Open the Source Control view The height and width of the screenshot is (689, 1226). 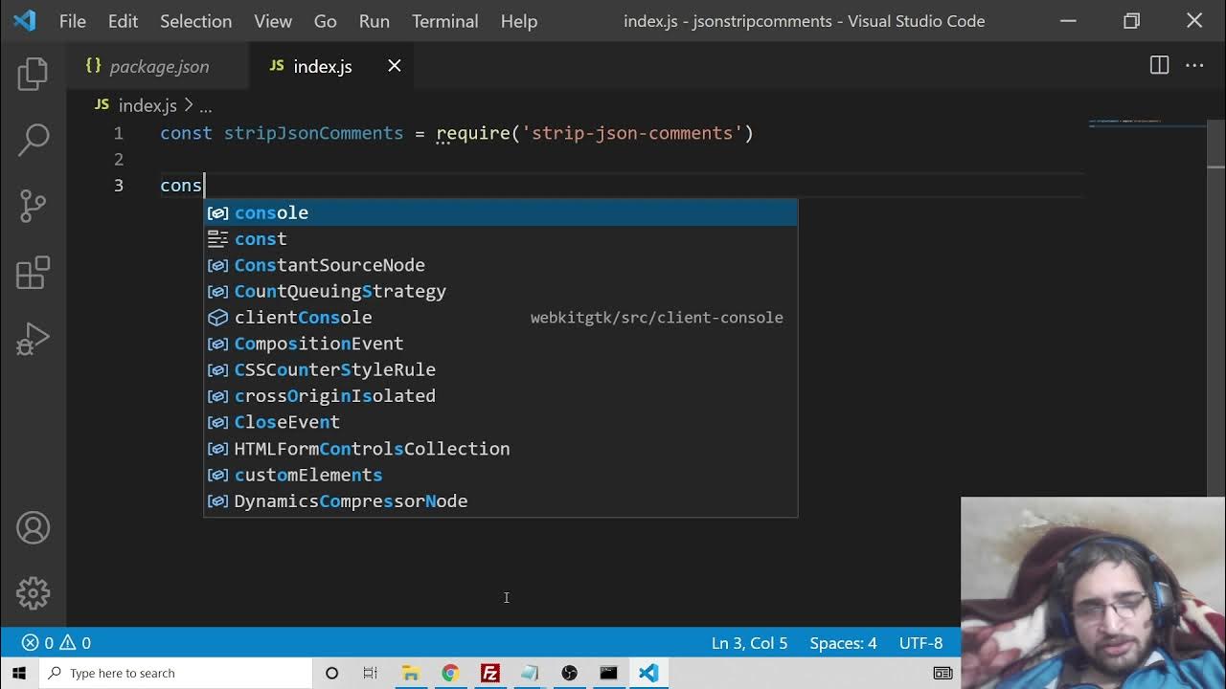coord(33,206)
